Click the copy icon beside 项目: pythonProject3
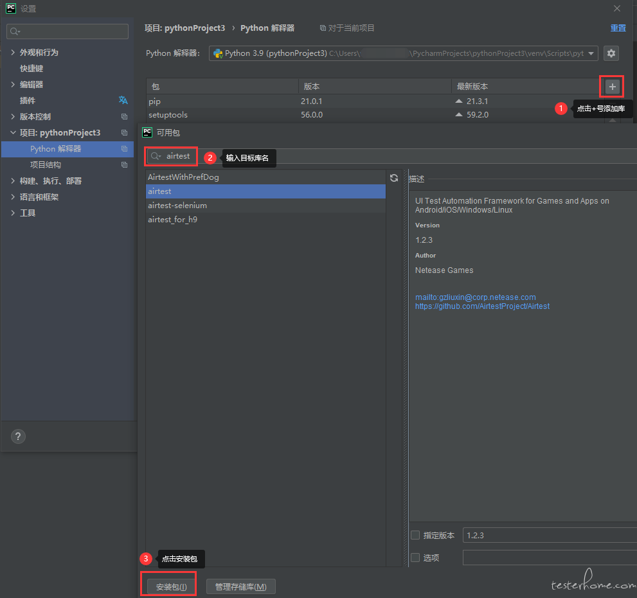Viewport: 637px width, 598px height. click(124, 133)
